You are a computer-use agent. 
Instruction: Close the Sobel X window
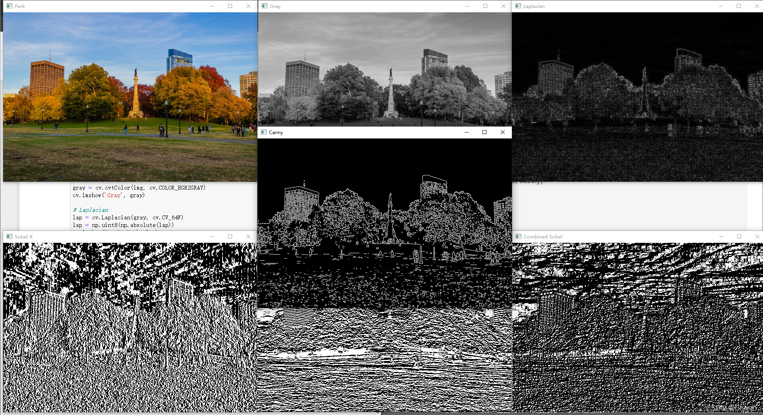(248, 236)
